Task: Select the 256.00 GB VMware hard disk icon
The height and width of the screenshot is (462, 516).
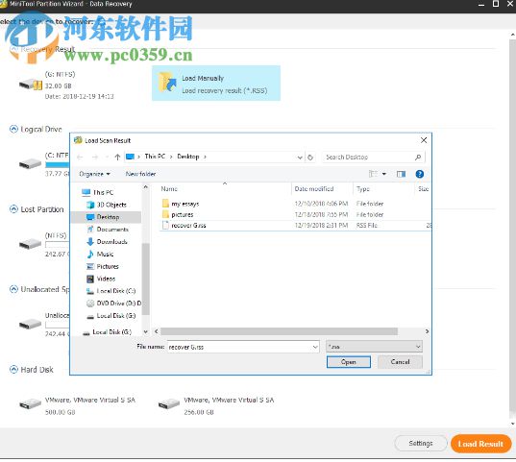Action: [x=169, y=403]
